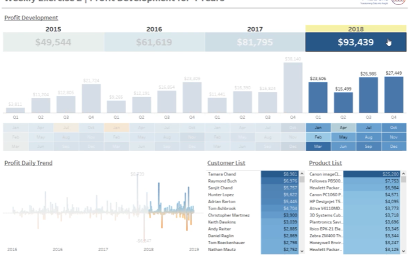Click the Profit Daily Trend heading

click(28, 163)
